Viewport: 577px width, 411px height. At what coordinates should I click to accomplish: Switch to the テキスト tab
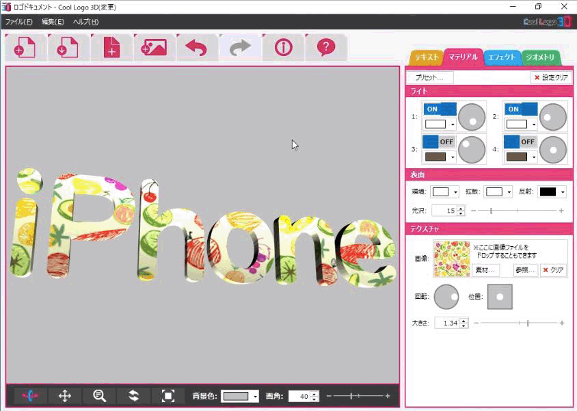click(427, 57)
